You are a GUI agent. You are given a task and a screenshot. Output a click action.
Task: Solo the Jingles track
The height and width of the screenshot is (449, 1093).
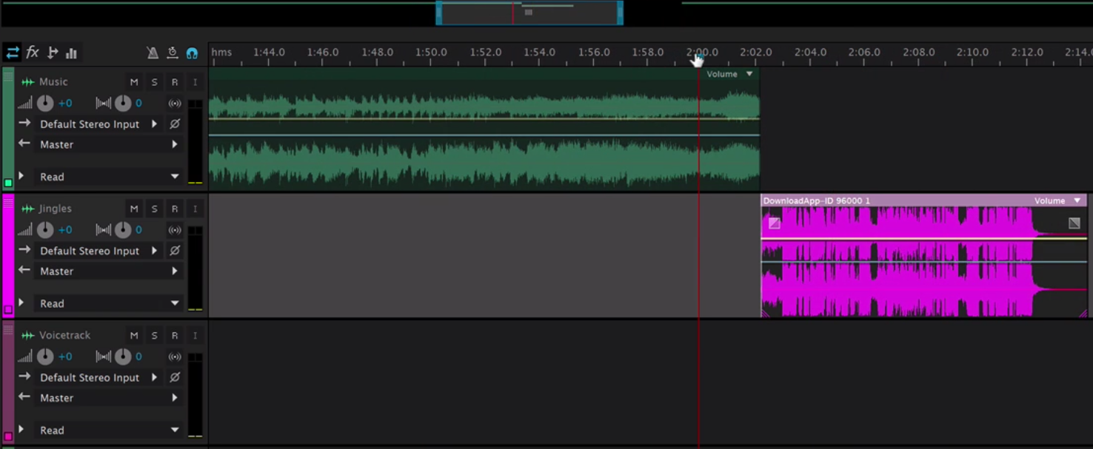pos(154,209)
